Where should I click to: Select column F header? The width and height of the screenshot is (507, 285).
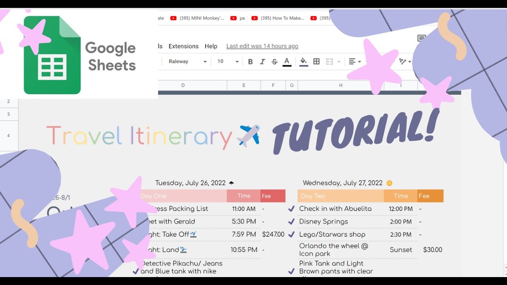click(x=273, y=85)
